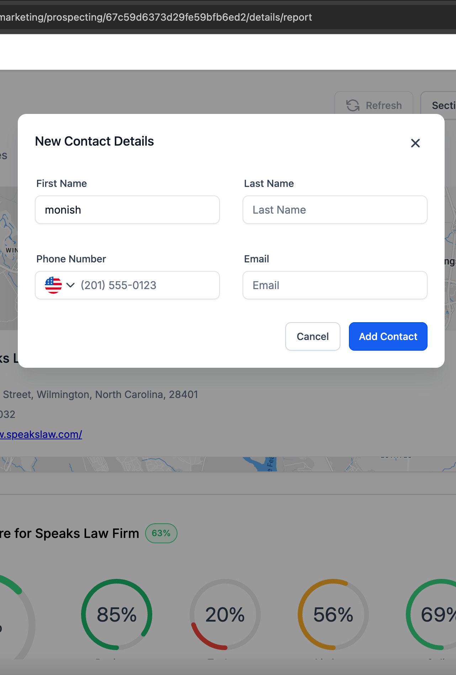Focus the First Name field containing monish
The height and width of the screenshot is (675, 456).
(x=127, y=210)
